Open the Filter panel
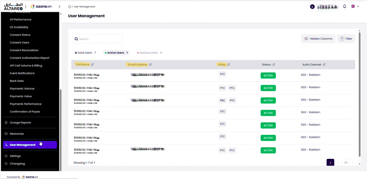The width and height of the screenshot is (367, 179). coord(346,39)
